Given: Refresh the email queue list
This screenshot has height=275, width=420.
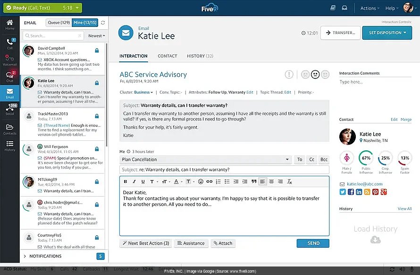Looking at the screenshot, I should 103,23.
